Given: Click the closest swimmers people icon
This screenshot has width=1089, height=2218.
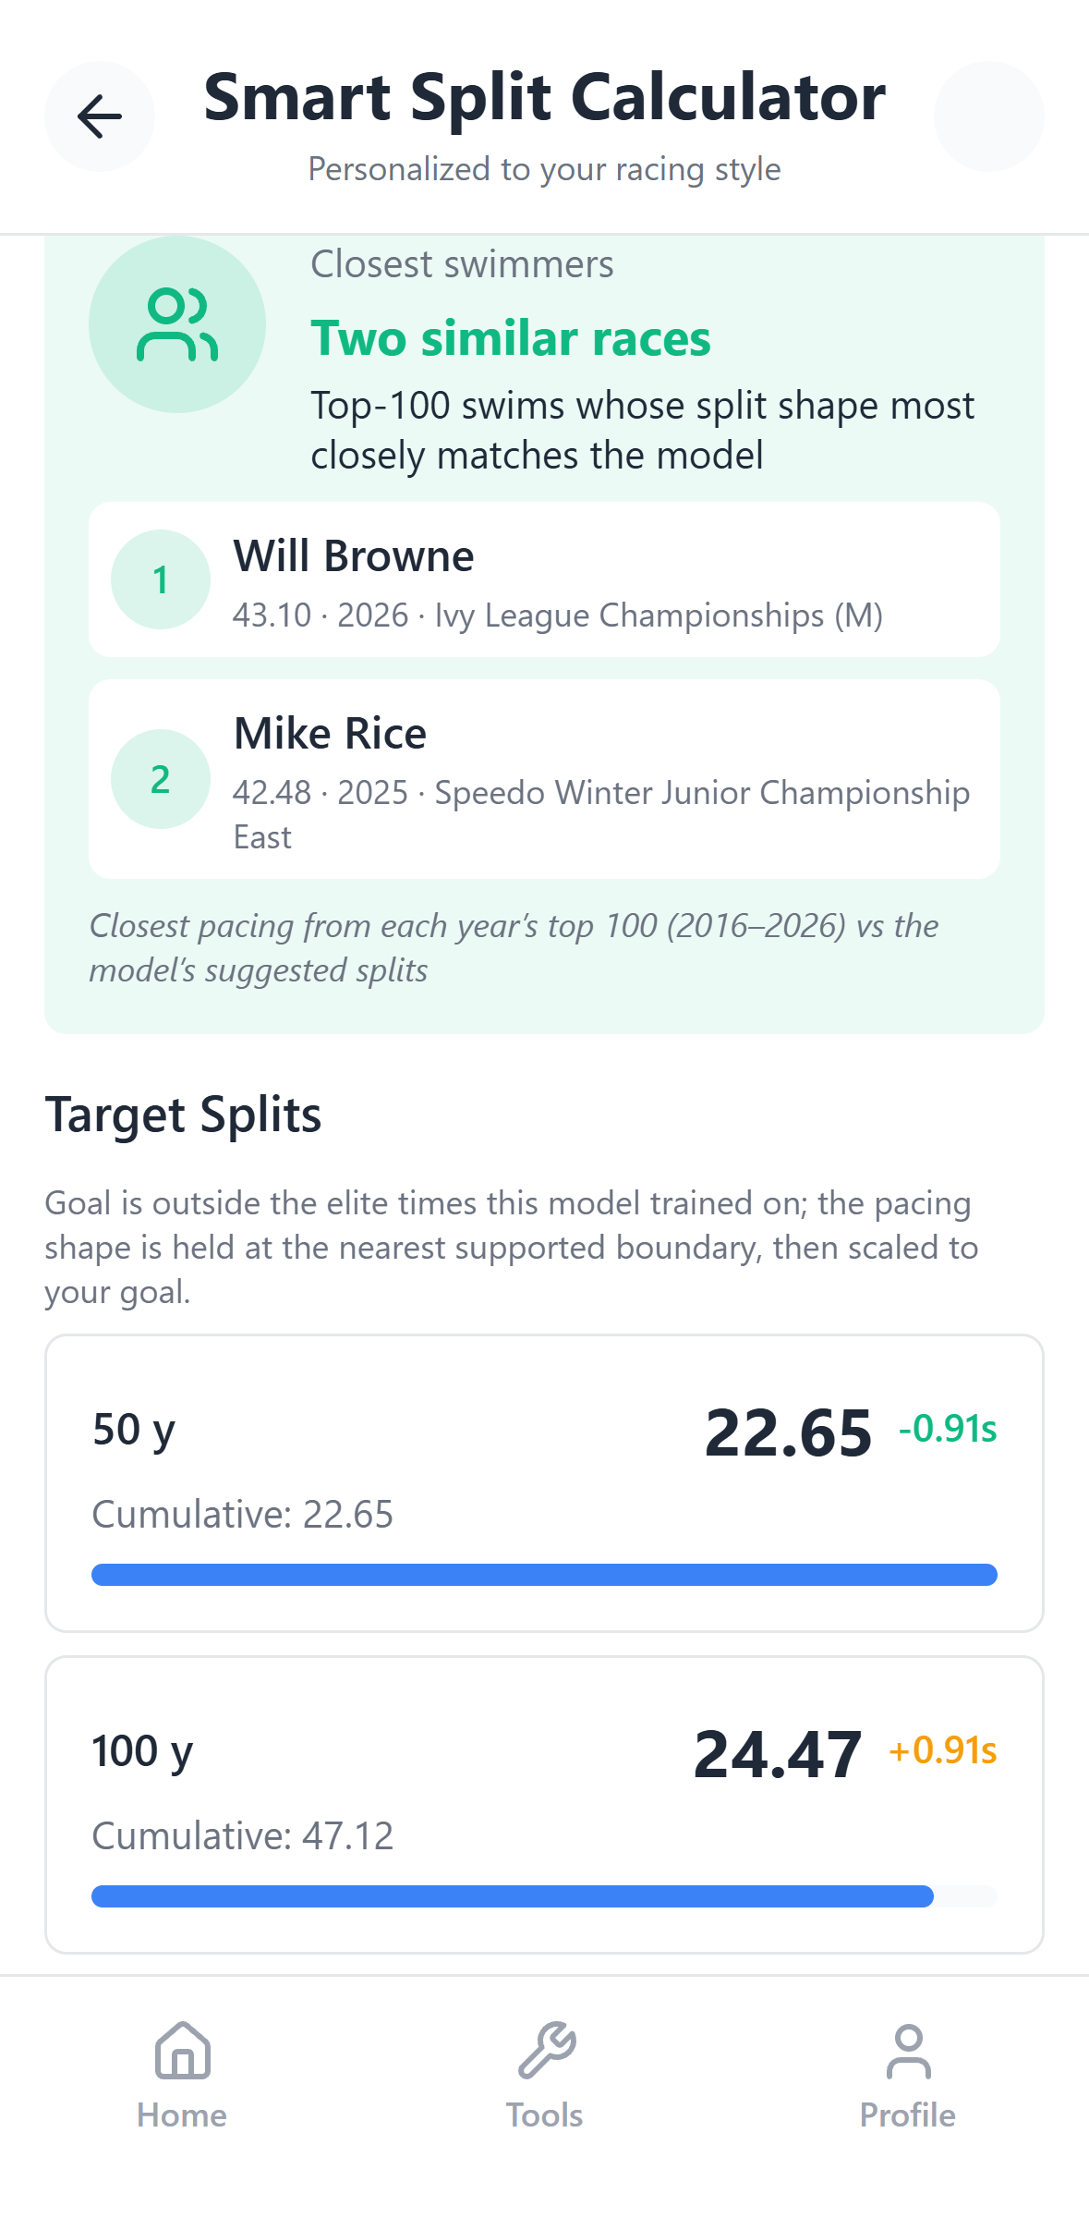Looking at the screenshot, I should click(177, 324).
